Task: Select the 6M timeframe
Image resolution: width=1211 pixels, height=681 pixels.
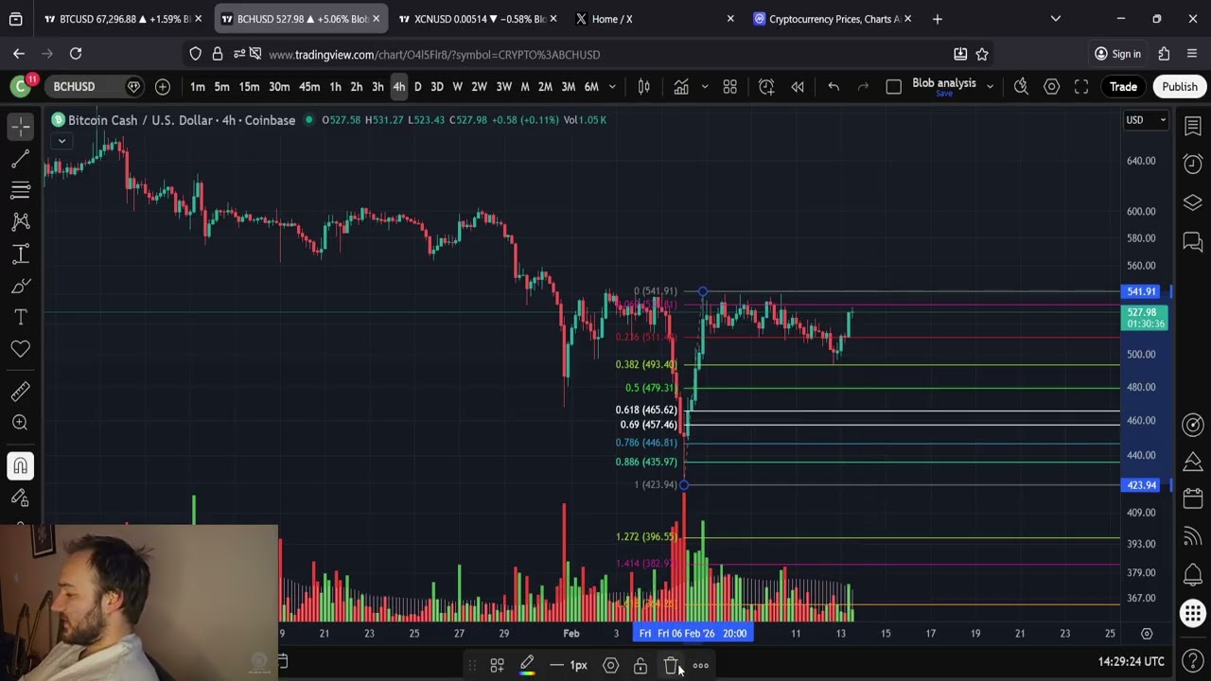Action: (591, 87)
